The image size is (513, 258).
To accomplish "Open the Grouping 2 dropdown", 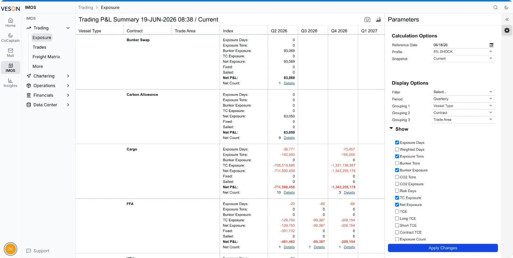I will [463, 113].
